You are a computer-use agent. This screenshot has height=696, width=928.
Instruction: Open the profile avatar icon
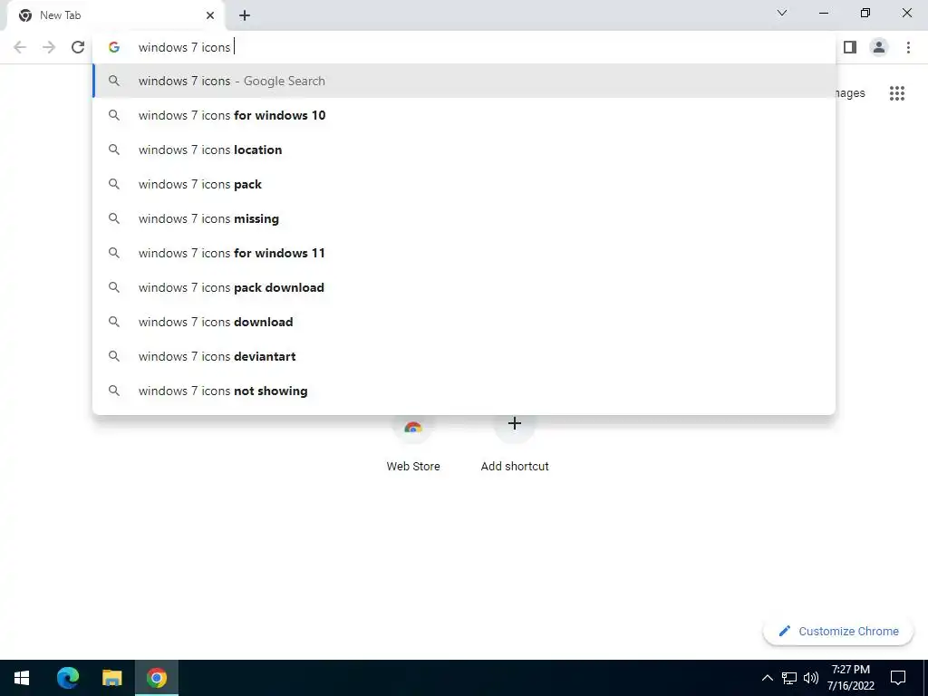(x=879, y=47)
